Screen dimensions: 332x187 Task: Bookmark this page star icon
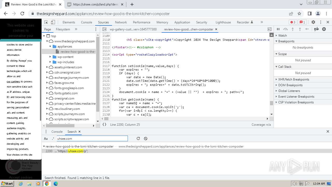[299, 14]
